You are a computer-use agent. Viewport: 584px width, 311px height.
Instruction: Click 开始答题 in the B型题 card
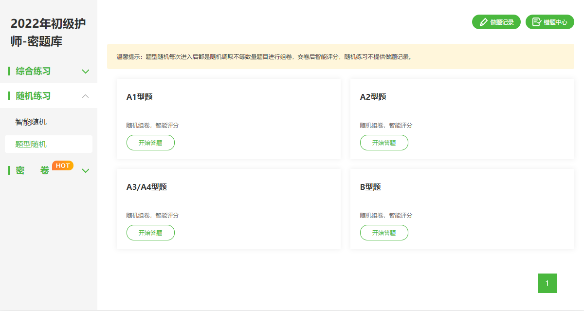(x=384, y=233)
